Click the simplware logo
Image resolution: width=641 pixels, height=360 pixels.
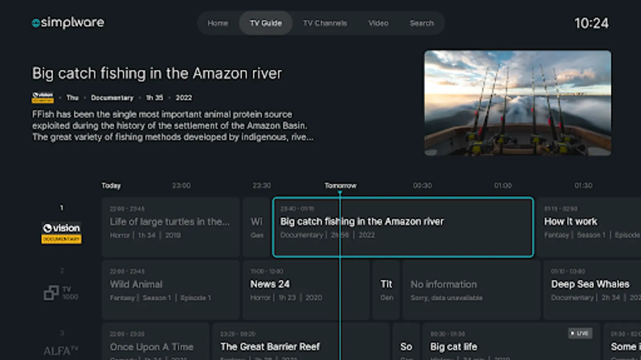click(x=68, y=23)
